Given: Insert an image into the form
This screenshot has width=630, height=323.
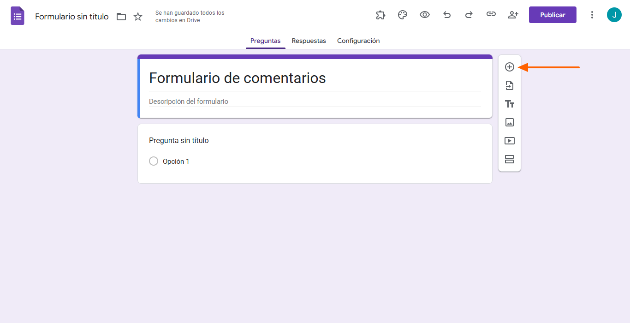Looking at the screenshot, I should pos(510,122).
